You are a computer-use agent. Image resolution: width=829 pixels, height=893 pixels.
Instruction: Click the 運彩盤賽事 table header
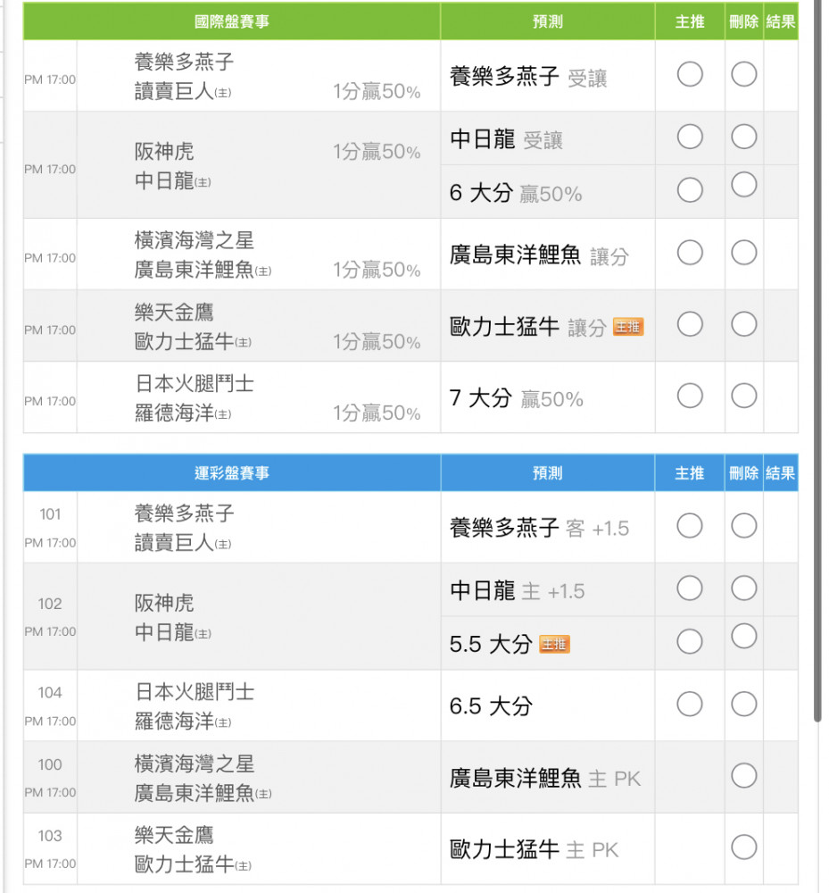tap(231, 473)
